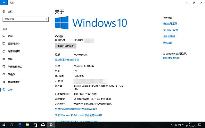205x128 pixels.
Task: Open File Explorer from taskbar
Action: tap(28, 125)
